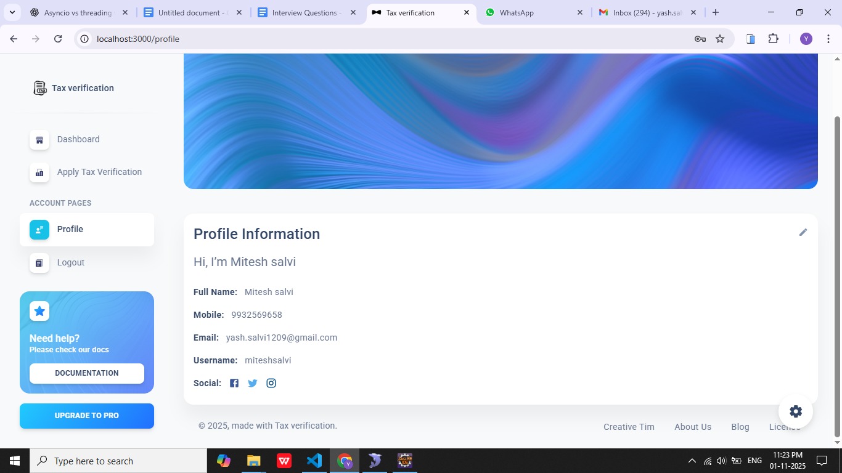Open Visual Studio Code from taskbar
This screenshot has width=842, height=473.
click(314, 461)
